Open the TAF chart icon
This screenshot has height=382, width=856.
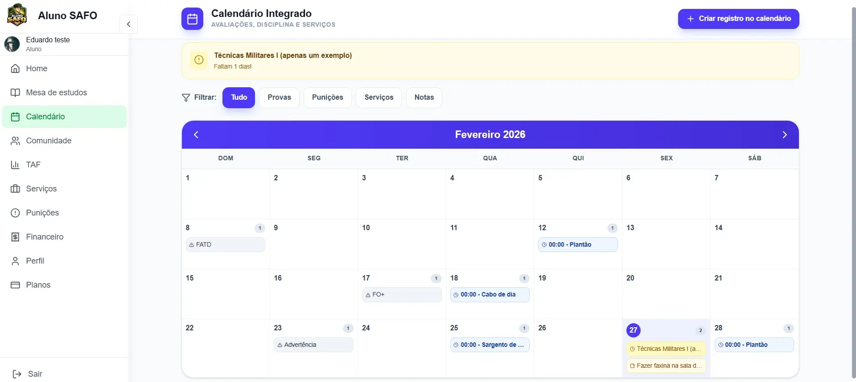pos(15,165)
